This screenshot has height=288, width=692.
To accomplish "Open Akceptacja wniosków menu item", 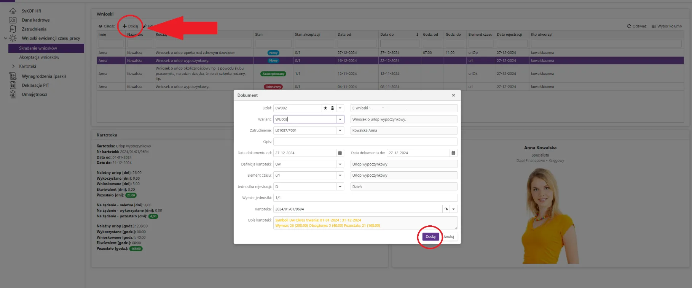I will (x=39, y=57).
